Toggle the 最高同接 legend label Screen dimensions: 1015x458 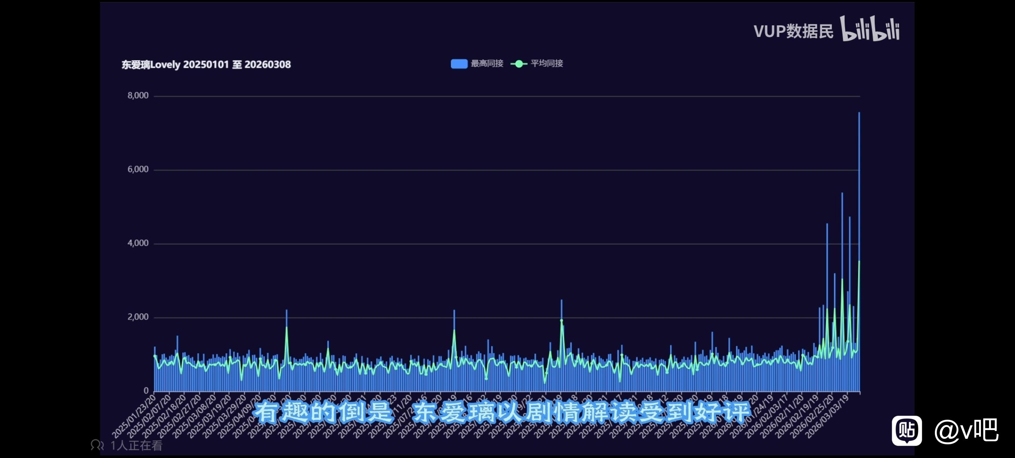tap(487, 63)
